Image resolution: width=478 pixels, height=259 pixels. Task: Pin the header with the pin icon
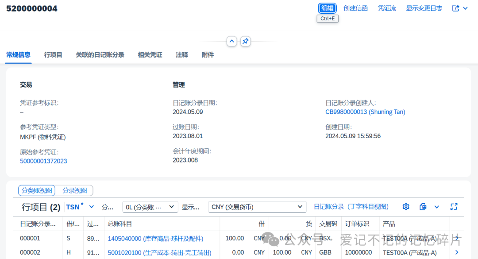tap(245, 41)
